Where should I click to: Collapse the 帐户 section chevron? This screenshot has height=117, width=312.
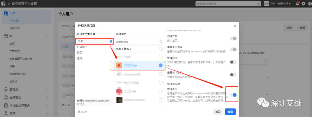(x=47, y=36)
